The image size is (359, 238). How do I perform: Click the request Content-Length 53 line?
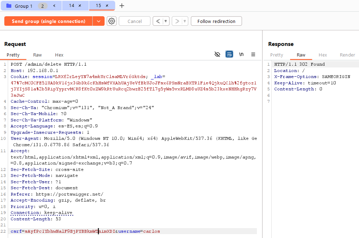[x=36, y=219]
